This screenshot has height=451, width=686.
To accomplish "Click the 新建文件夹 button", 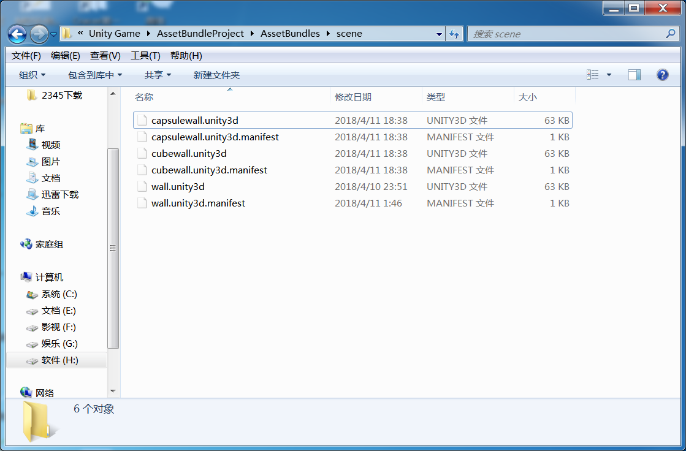I will (216, 75).
